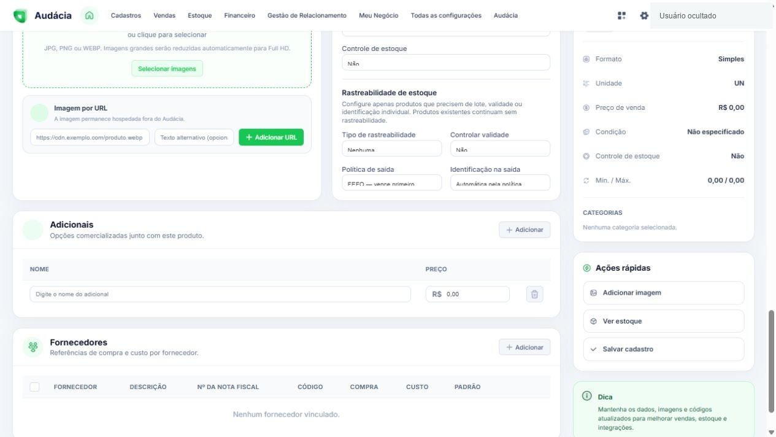Open the settings gear icon
The height and width of the screenshot is (437, 776).
(644, 15)
